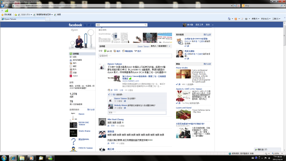This screenshot has height=161, width=286.
Task: Open the Suggested Sites dropdown
Action: pyautogui.click(x=25, y=15)
